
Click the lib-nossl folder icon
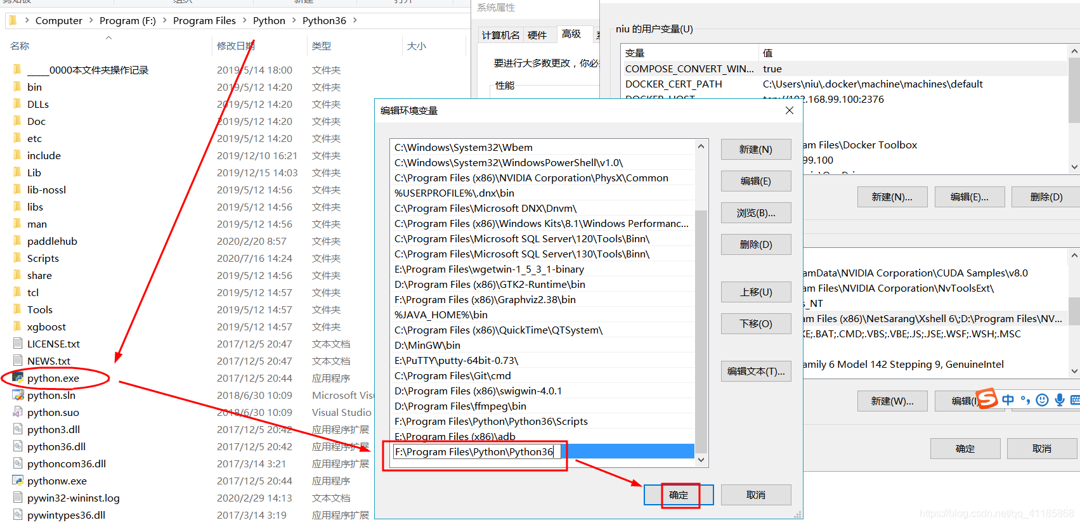coord(17,189)
